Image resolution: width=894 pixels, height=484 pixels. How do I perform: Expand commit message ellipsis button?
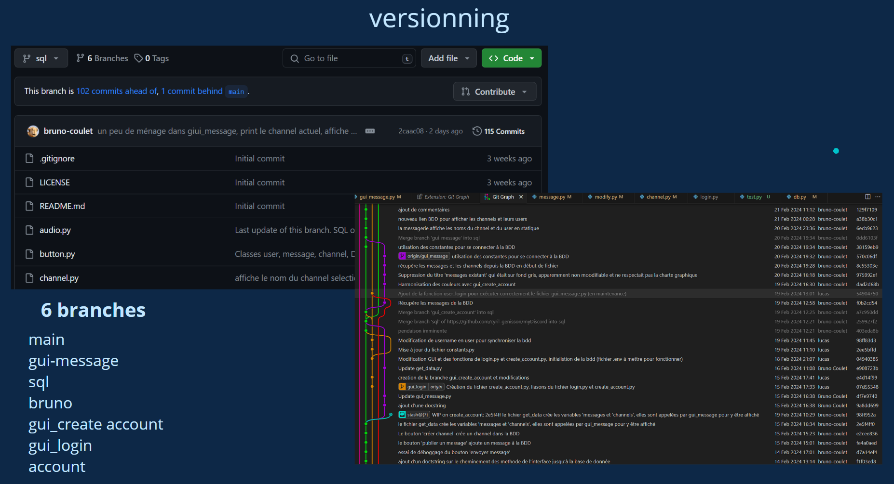click(370, 131)
